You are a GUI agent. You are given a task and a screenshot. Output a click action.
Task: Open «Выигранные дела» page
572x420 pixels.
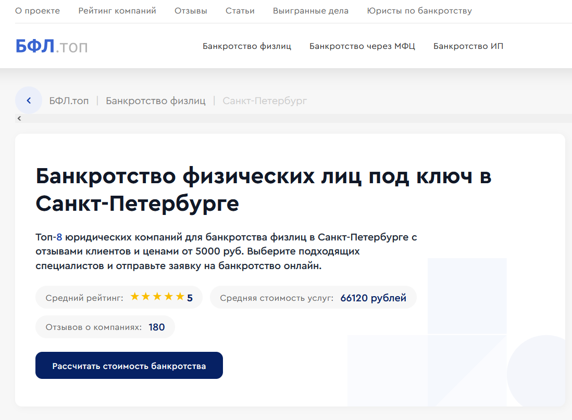click(311, 11)
